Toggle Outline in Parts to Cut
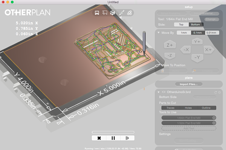Image resolution: width=226 pixels, height=150 pixels. click(x=207, y=108)
